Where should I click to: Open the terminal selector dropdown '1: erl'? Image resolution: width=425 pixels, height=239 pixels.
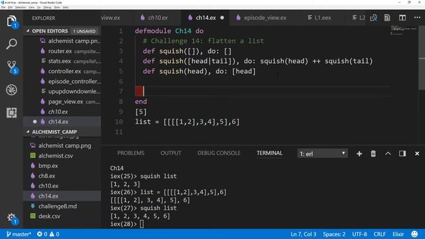pos(322,153)
